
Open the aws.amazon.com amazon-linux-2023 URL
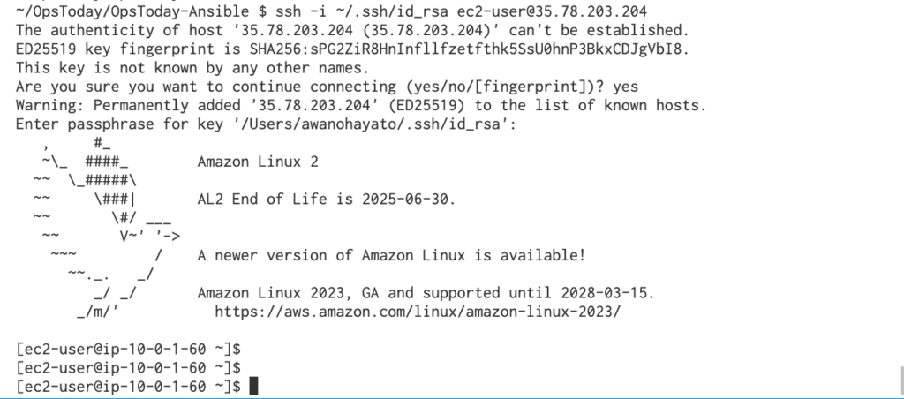coord(418,312)
